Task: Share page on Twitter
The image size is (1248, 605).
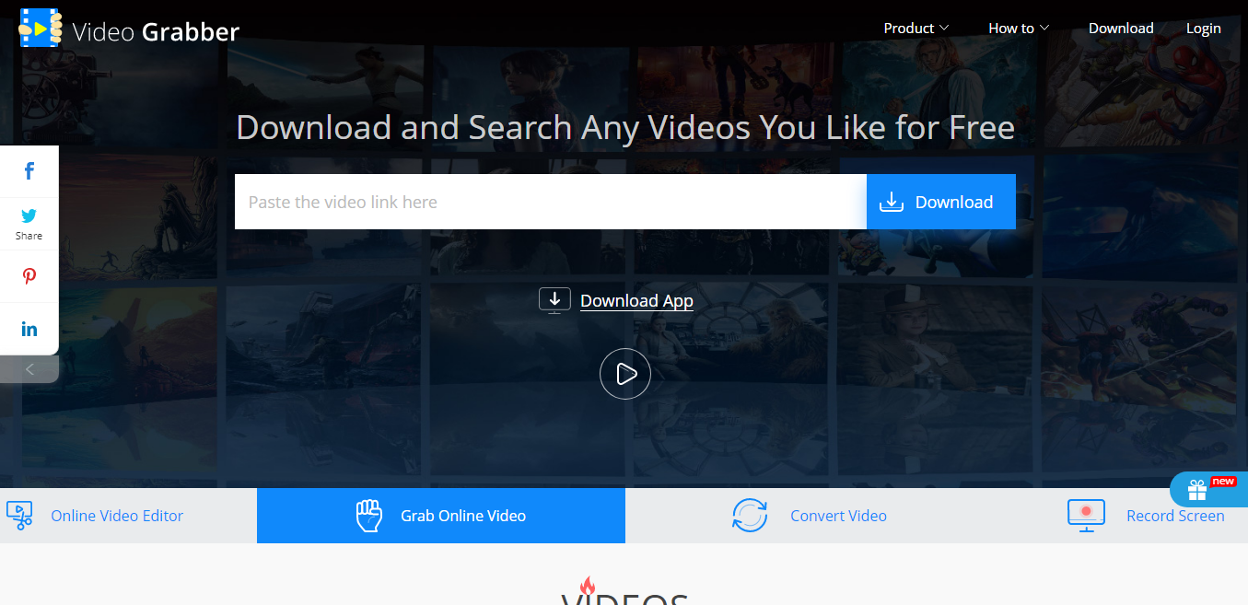Action: pyautogui.click(x=29, y=224)
